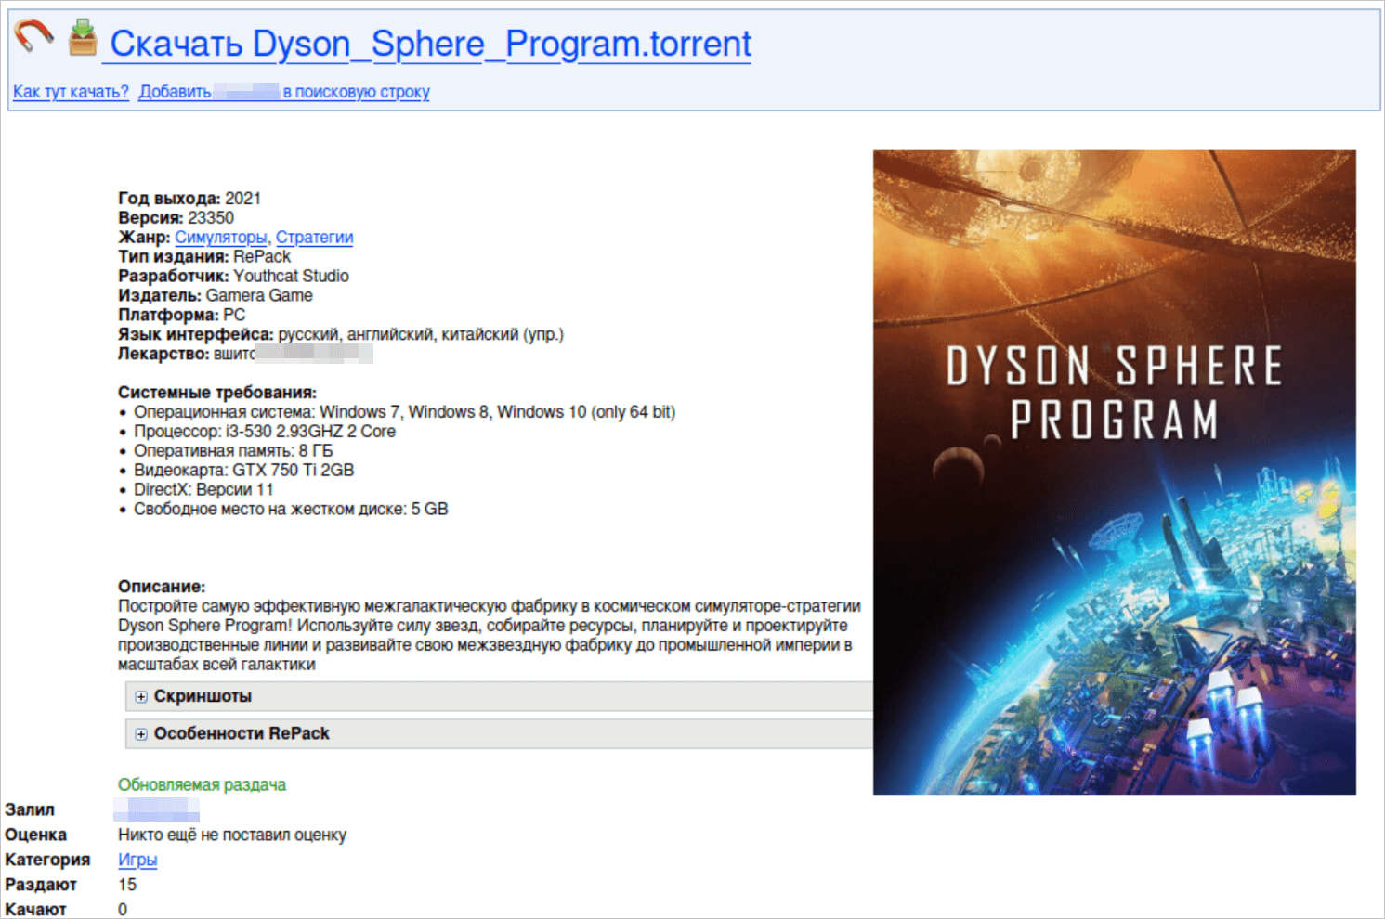Click the 'Язык интерфейса' line
Image resolution: width=1385 pixels, height=919 pixels.
[341, 334]
